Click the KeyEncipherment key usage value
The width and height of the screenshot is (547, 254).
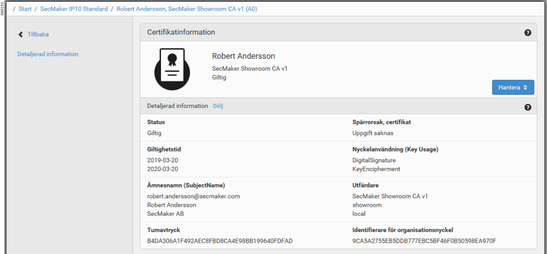tap(376, 169)
